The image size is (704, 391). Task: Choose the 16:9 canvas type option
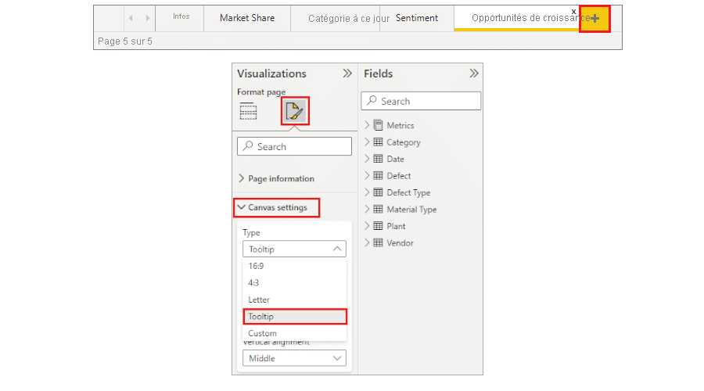(257, 266)
